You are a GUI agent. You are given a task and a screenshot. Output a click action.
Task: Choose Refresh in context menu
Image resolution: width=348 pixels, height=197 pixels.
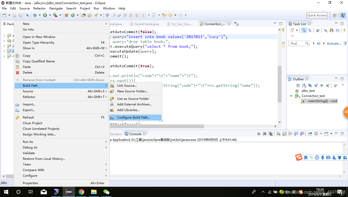(62, 117)
